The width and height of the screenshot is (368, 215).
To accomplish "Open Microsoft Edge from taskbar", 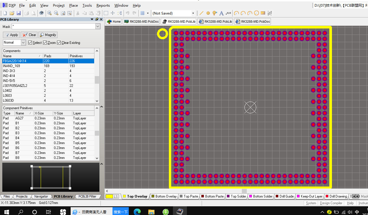I will coord(137,212).
